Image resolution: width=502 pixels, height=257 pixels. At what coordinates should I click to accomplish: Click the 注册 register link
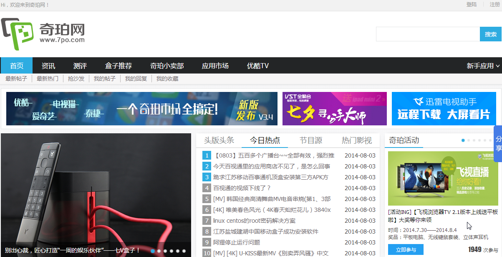click(x=495, y=5)
